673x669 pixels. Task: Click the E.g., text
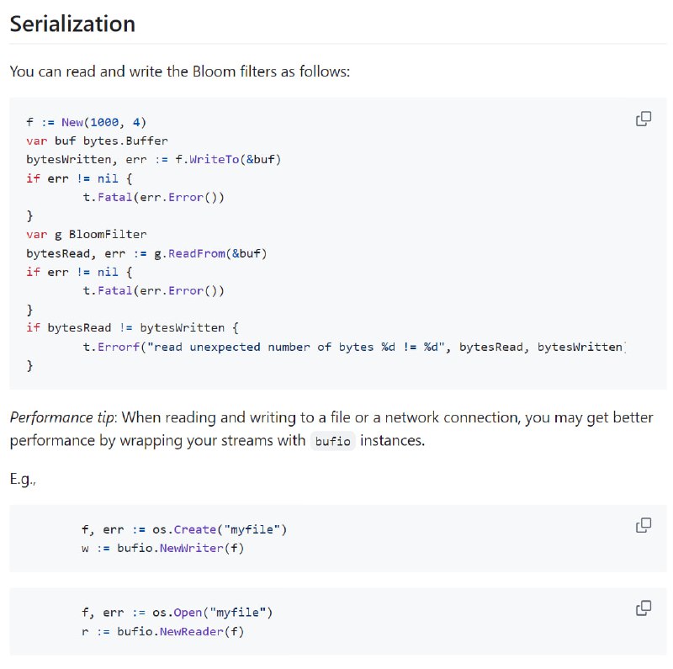tap(23, 479)
